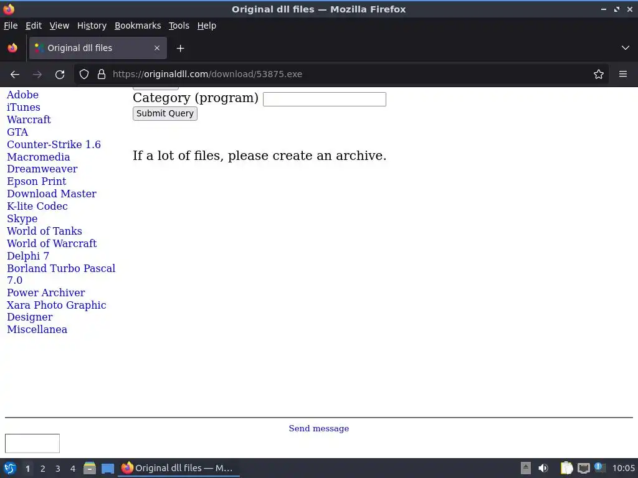Screen dimensions: 638x478
Task: Reload the current page
Action: pyautogui.click(x=60, y=75)
